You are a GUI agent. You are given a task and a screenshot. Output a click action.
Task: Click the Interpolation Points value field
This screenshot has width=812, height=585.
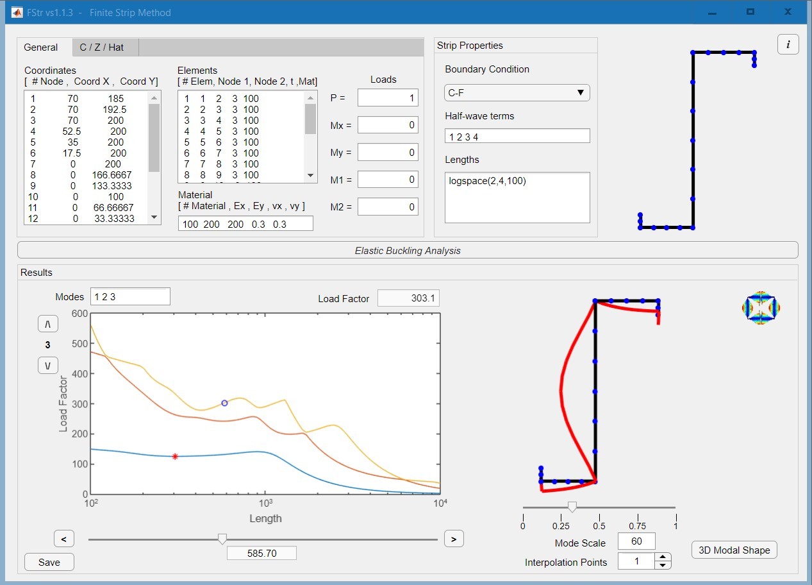[636, 561]
